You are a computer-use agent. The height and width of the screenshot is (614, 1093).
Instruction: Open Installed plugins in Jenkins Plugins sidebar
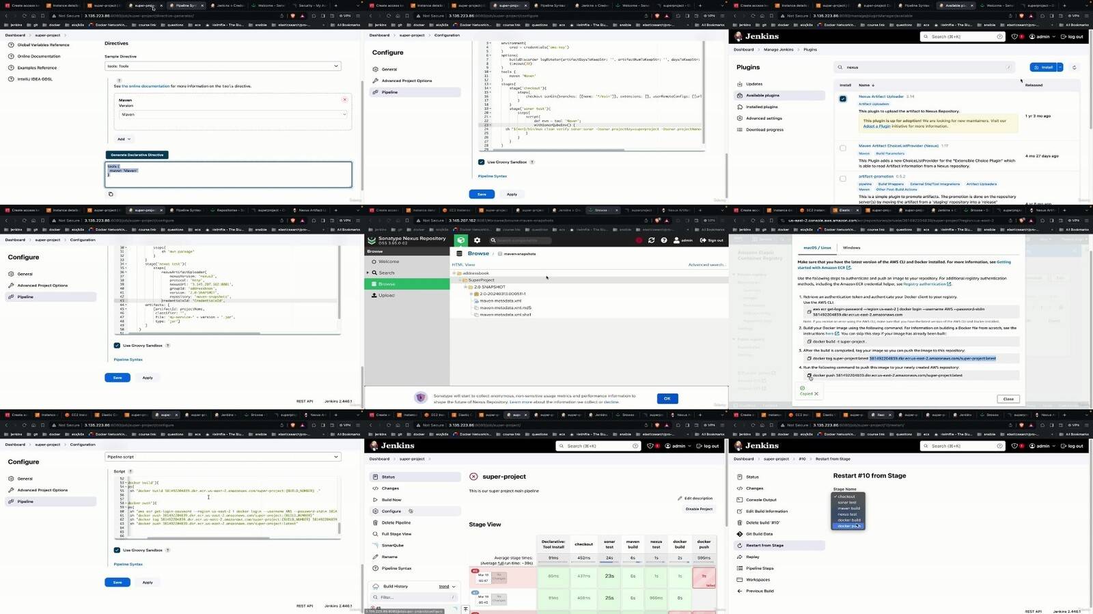click(x=762, y=107)
